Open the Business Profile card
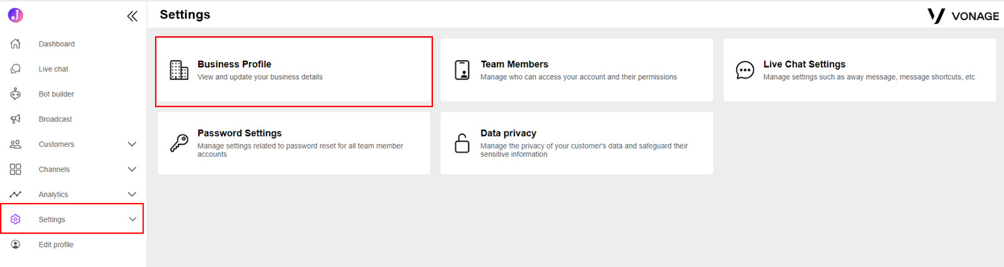Viewport: 1004px width, 267px height. coord(294,70)
